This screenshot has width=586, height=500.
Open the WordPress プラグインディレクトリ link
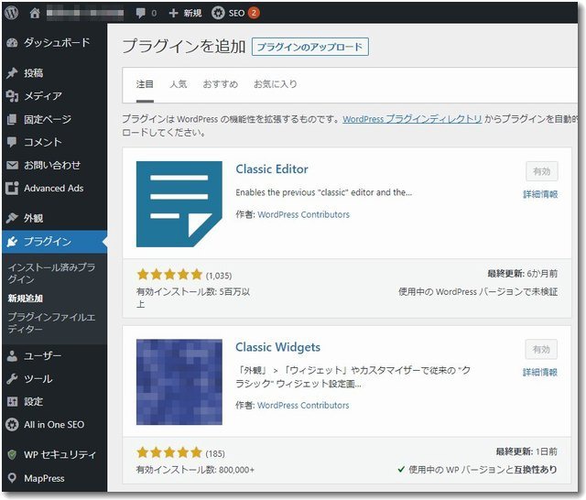click(412, 119)
